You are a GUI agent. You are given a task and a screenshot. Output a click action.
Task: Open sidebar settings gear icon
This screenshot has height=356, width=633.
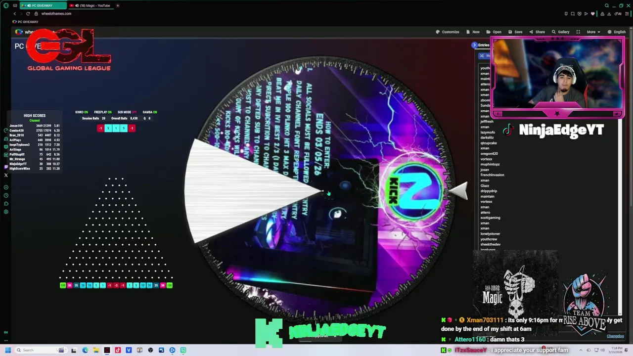6,212
